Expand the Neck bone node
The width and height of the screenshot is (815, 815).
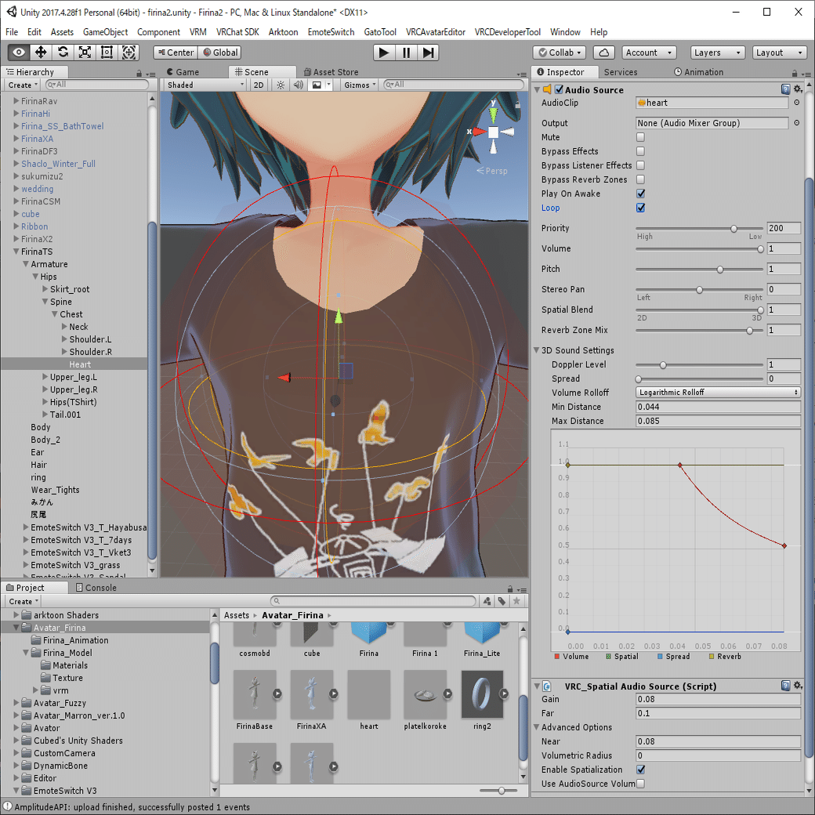coord(64,327)
